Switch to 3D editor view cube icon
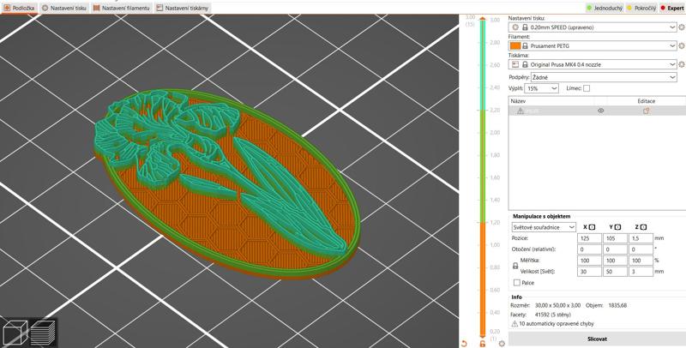Image resolution: width=686 pixels, height=348 pixels. click(15, 333)
